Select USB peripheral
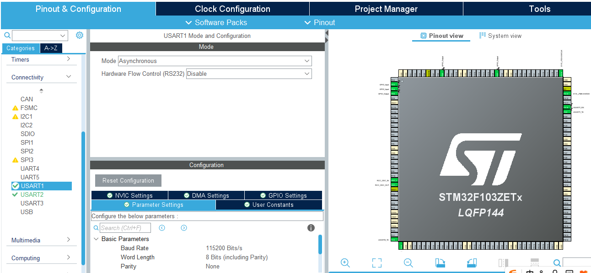The height and width of the screenshot is (273, 591). click(x=27, y=212)
